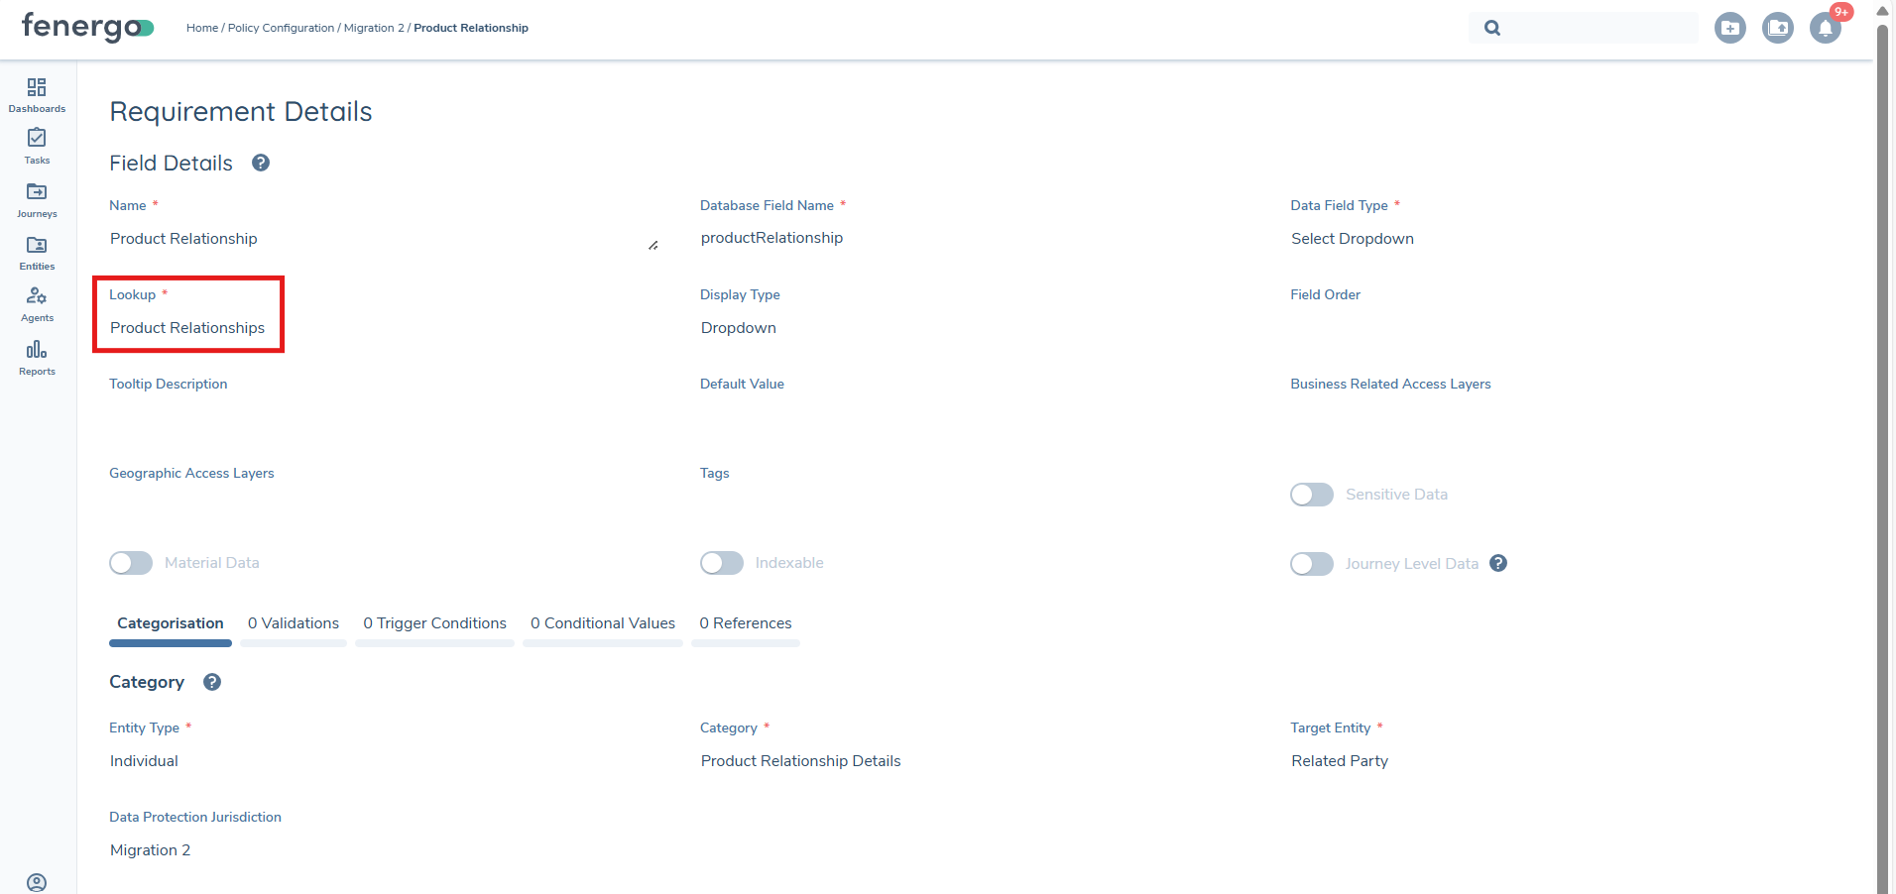Open the Dashboards panel from the sidebar
The height and width of the screenshot is (894, 1896).
(37, 94)
